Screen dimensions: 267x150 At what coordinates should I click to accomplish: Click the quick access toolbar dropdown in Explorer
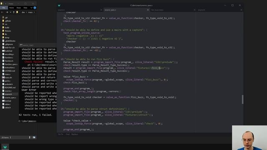(5, 4)
